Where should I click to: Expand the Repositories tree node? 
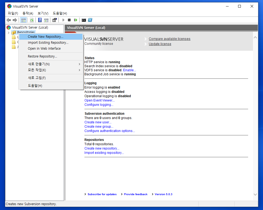[x=9, y=33]
